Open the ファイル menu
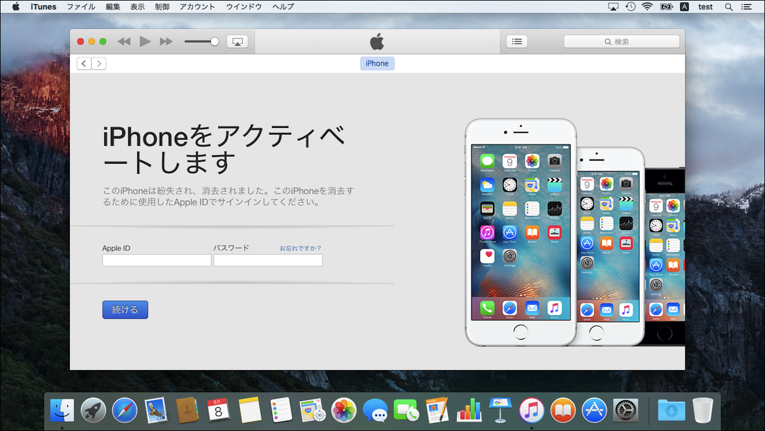The image size is (765, 431). click(x=81, y=7)
